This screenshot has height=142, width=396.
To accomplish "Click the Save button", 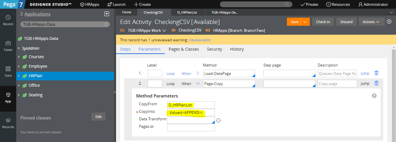I will coord(294,22).
